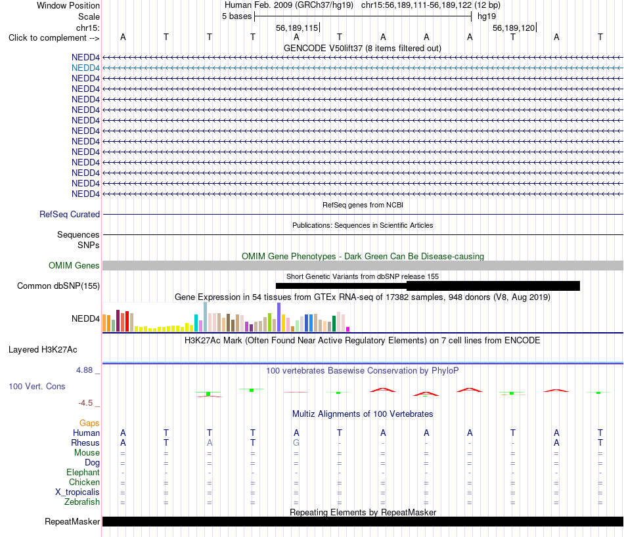The height and width of the screenshot is (537, 624).
Task: Select the Elephant species row label
Action: click(83, 472)
